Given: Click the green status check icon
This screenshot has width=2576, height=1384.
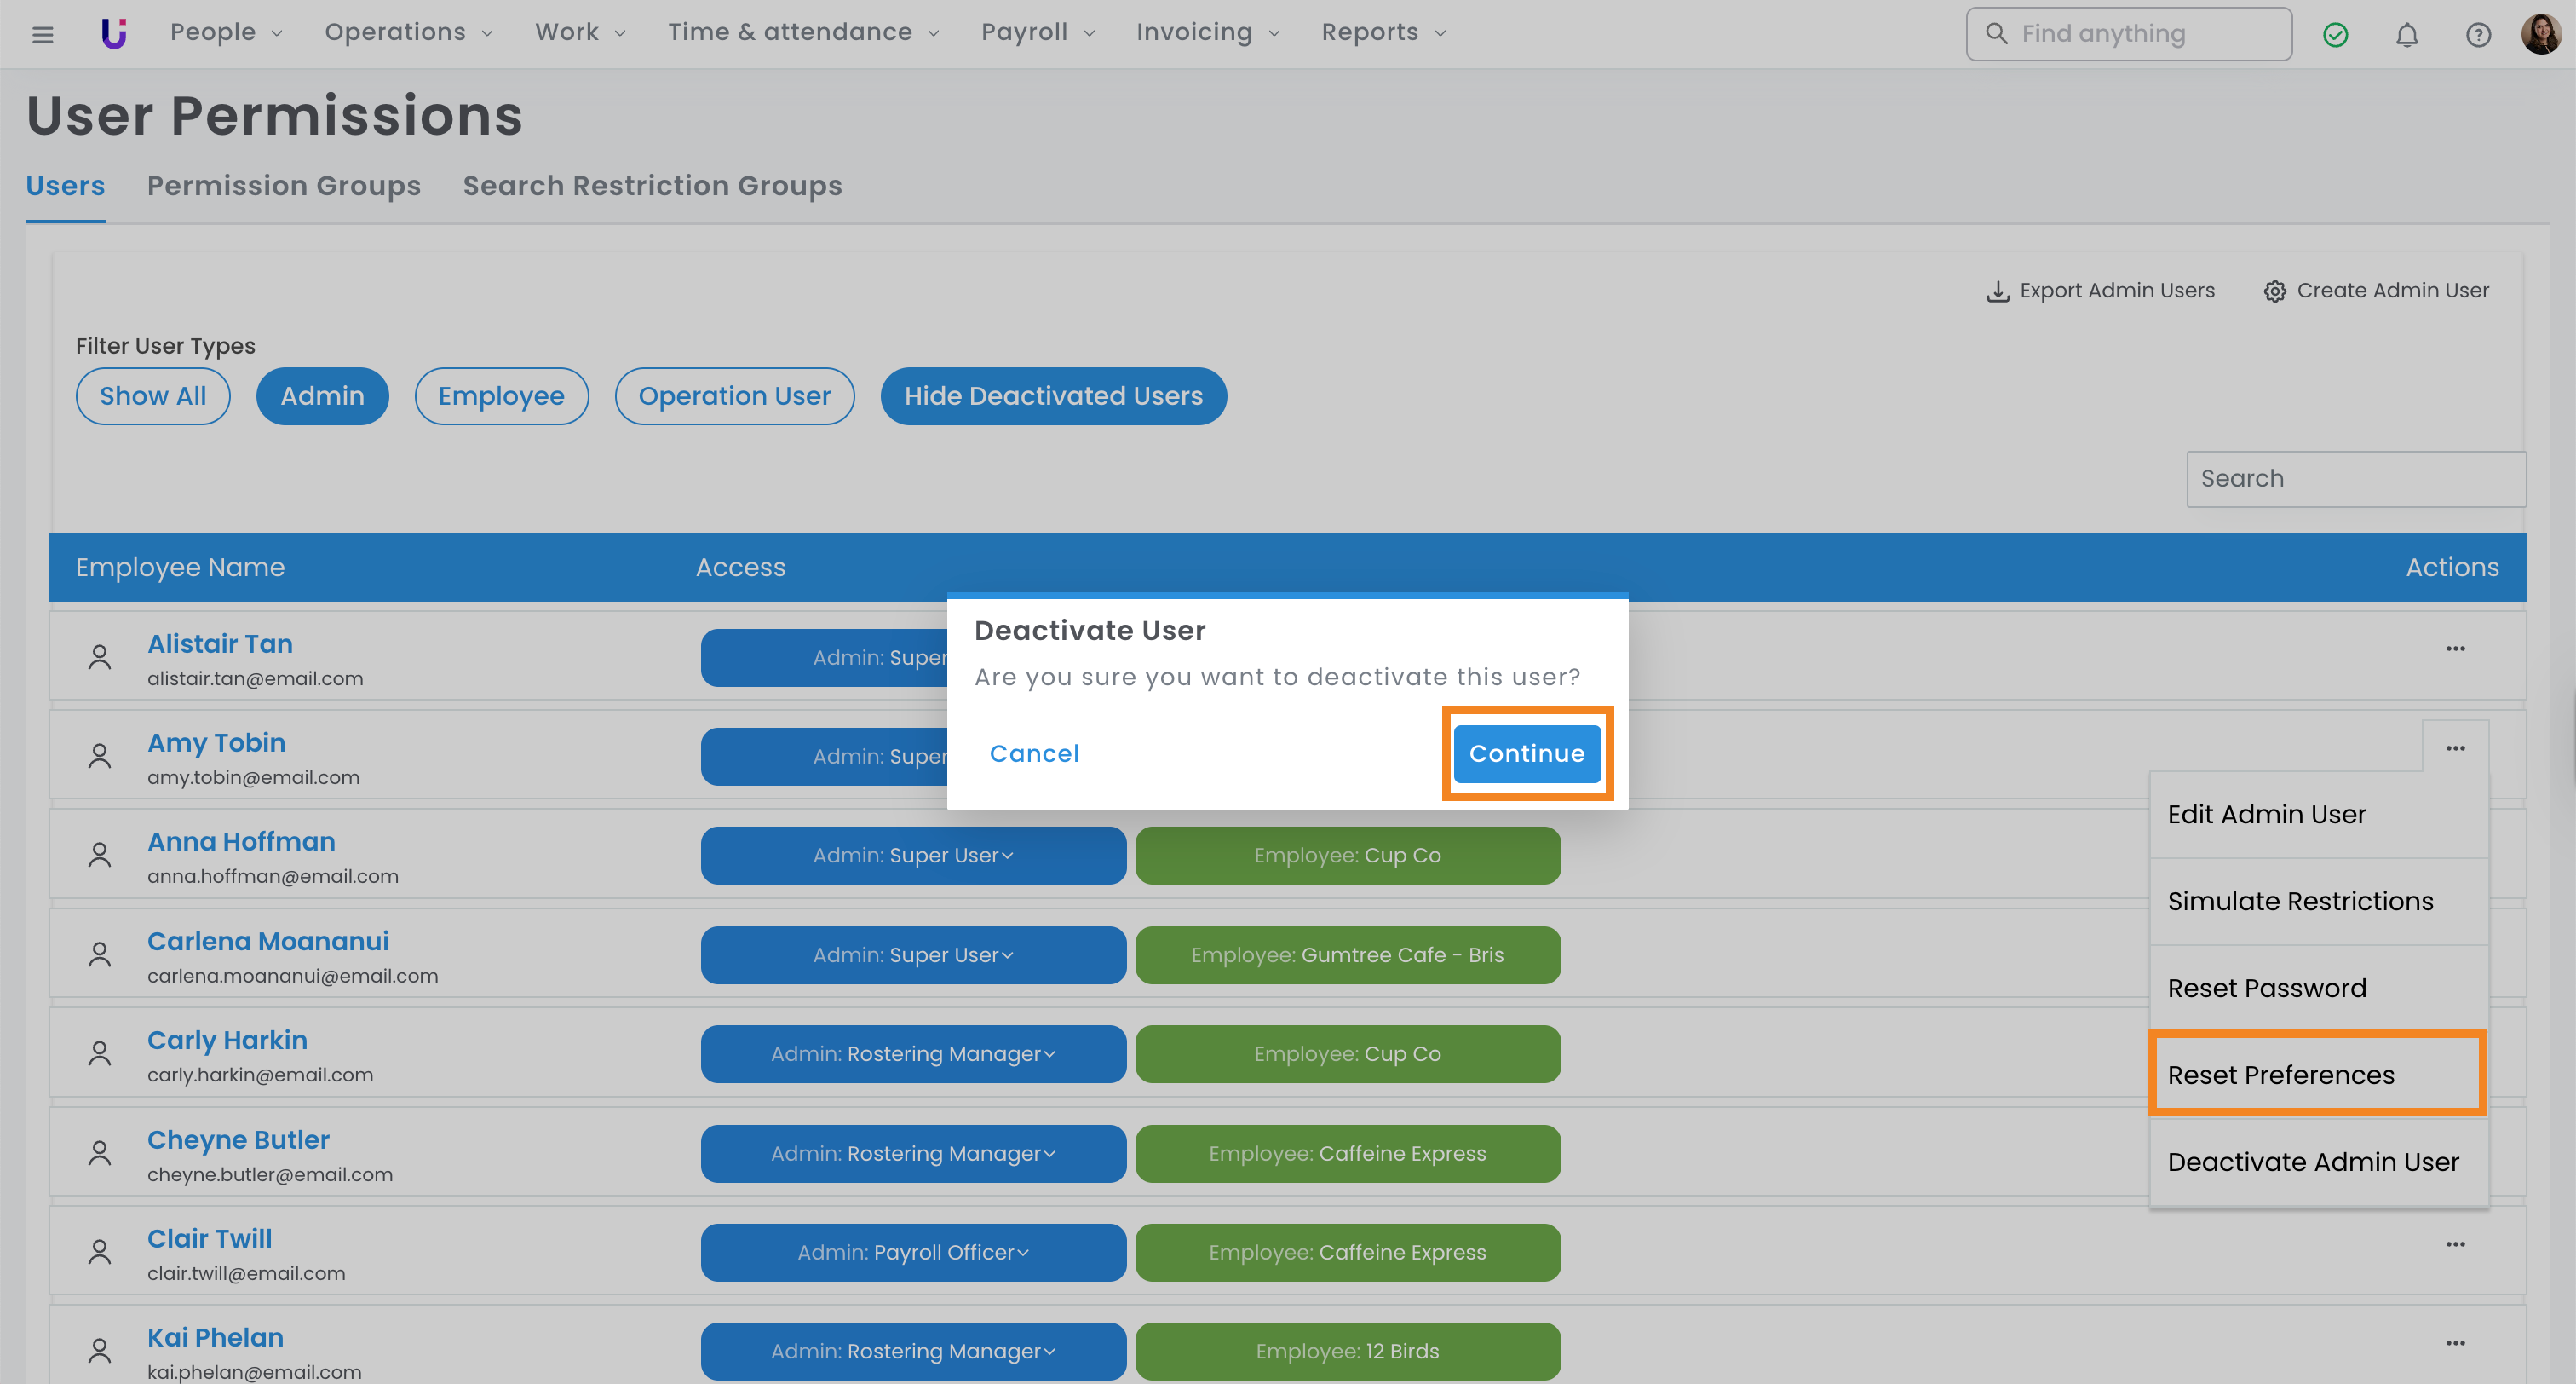Looking at the screenshot, I should 2335,35.
